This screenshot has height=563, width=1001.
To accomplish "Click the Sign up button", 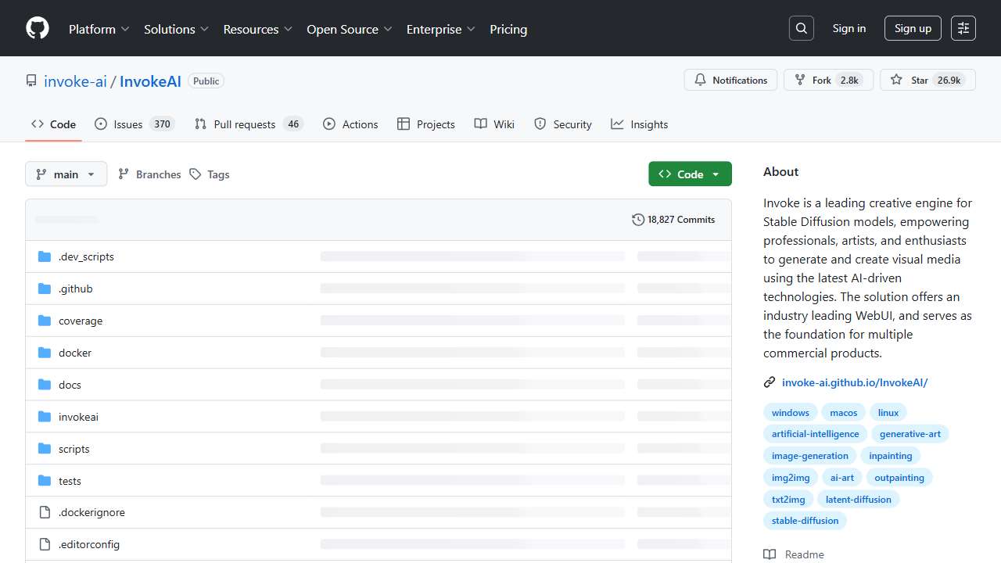I will point(913,28).
